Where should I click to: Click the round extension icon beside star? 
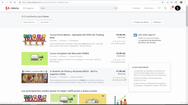pos(167,2)
